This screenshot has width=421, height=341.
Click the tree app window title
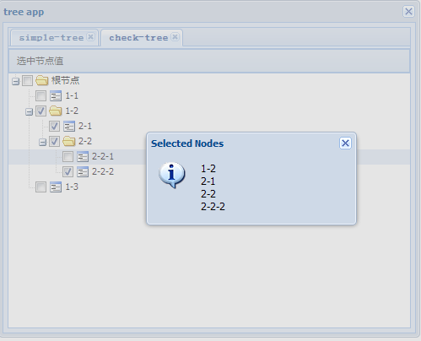[x=24, y=12]
